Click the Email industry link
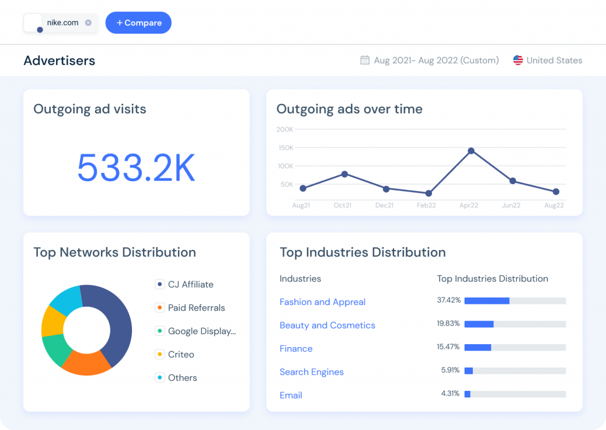The width and height of the screenshot is (606, 430). coord(291,395)
